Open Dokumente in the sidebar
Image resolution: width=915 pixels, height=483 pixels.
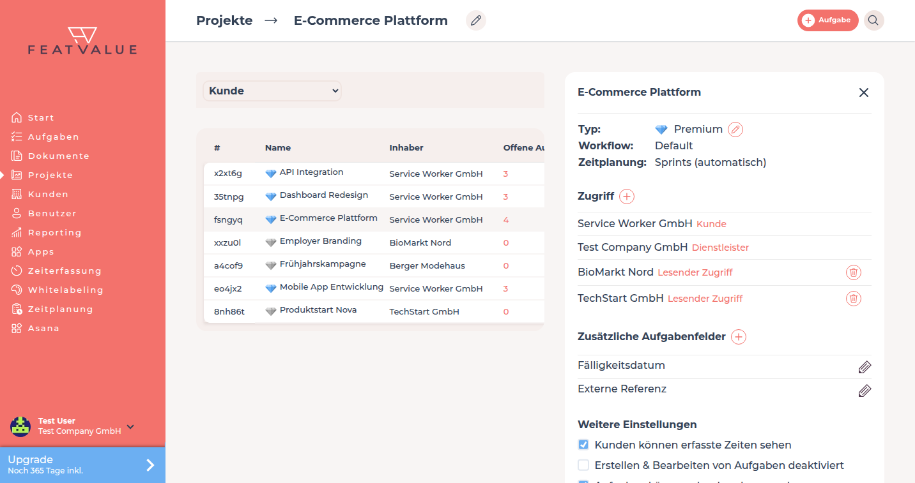[50, 156]
